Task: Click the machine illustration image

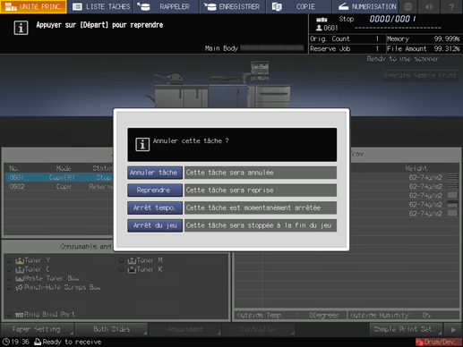Action: coord(219,84)
